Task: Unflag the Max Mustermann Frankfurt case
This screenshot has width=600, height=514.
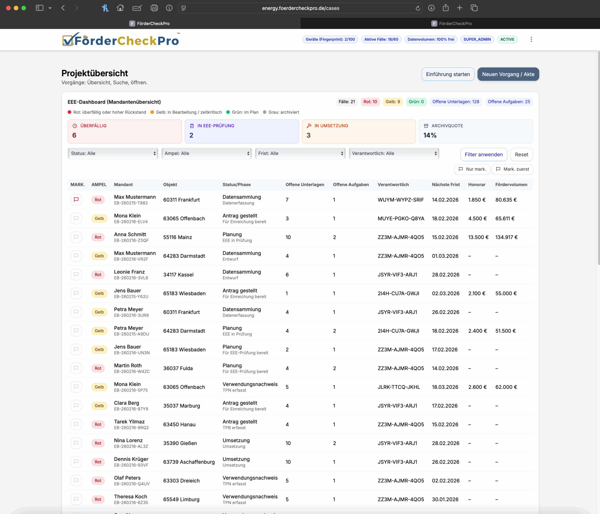Action: coord(76,200)
